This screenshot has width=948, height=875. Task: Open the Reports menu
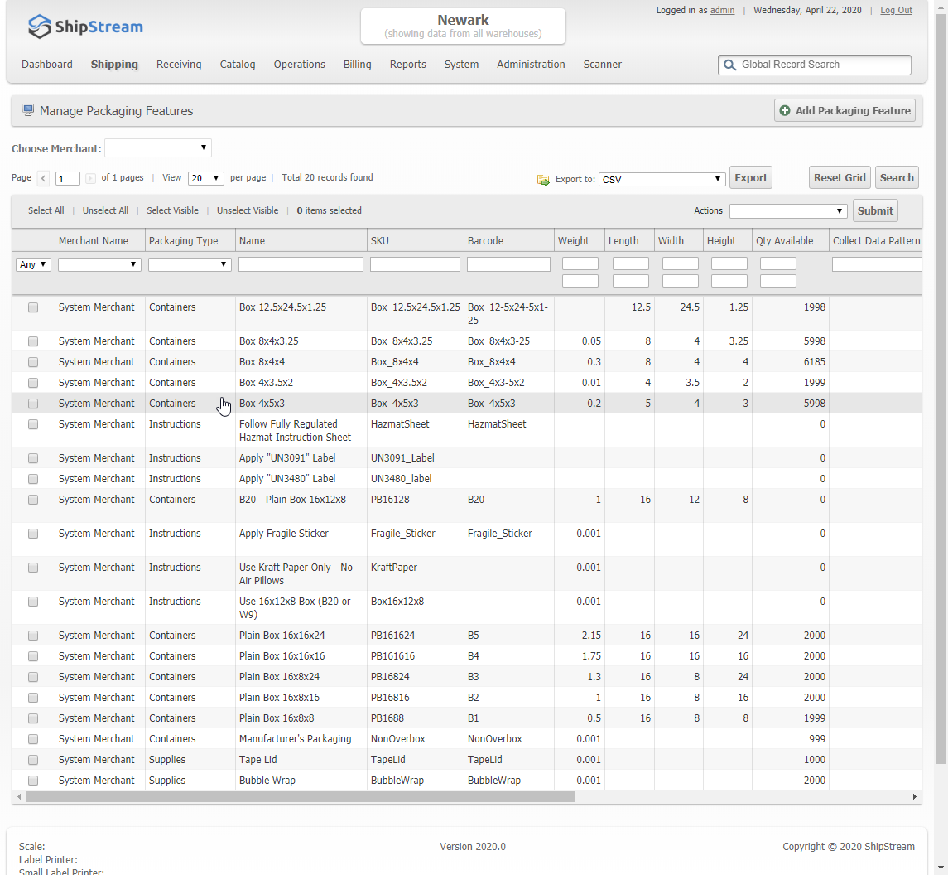pos(407,65)
